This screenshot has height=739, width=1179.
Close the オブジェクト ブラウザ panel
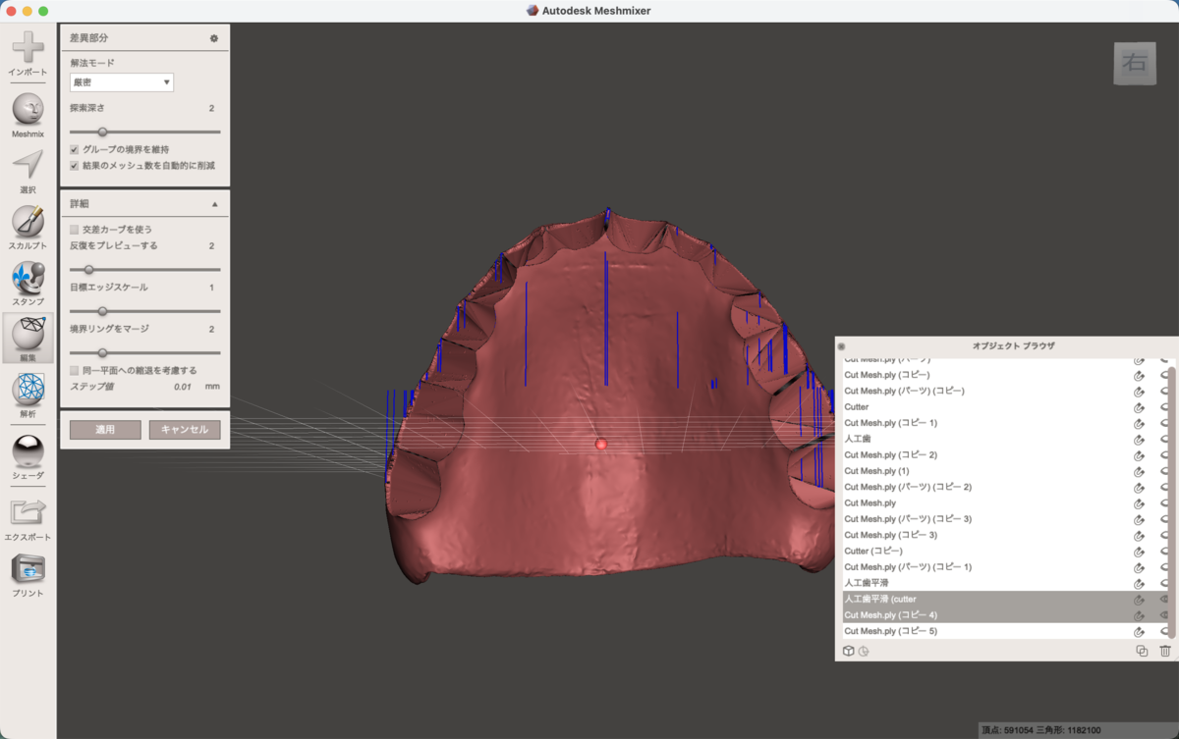tap(841, 346)
